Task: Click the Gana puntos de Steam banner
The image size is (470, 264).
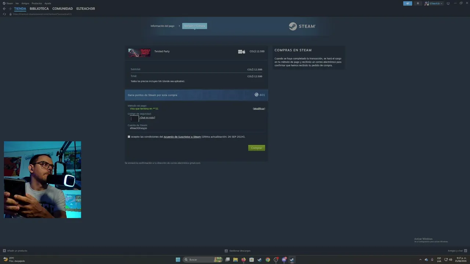Action: [x=196, y=95]
